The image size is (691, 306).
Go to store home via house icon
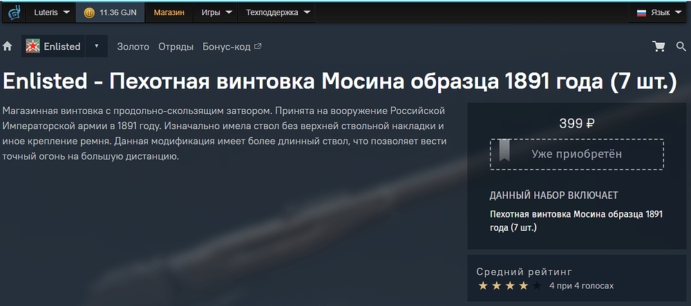point(7,46)
